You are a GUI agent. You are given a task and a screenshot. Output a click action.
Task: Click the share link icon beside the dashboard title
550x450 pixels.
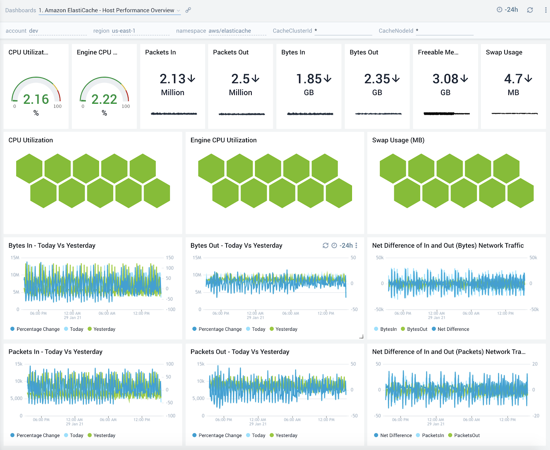188,10
